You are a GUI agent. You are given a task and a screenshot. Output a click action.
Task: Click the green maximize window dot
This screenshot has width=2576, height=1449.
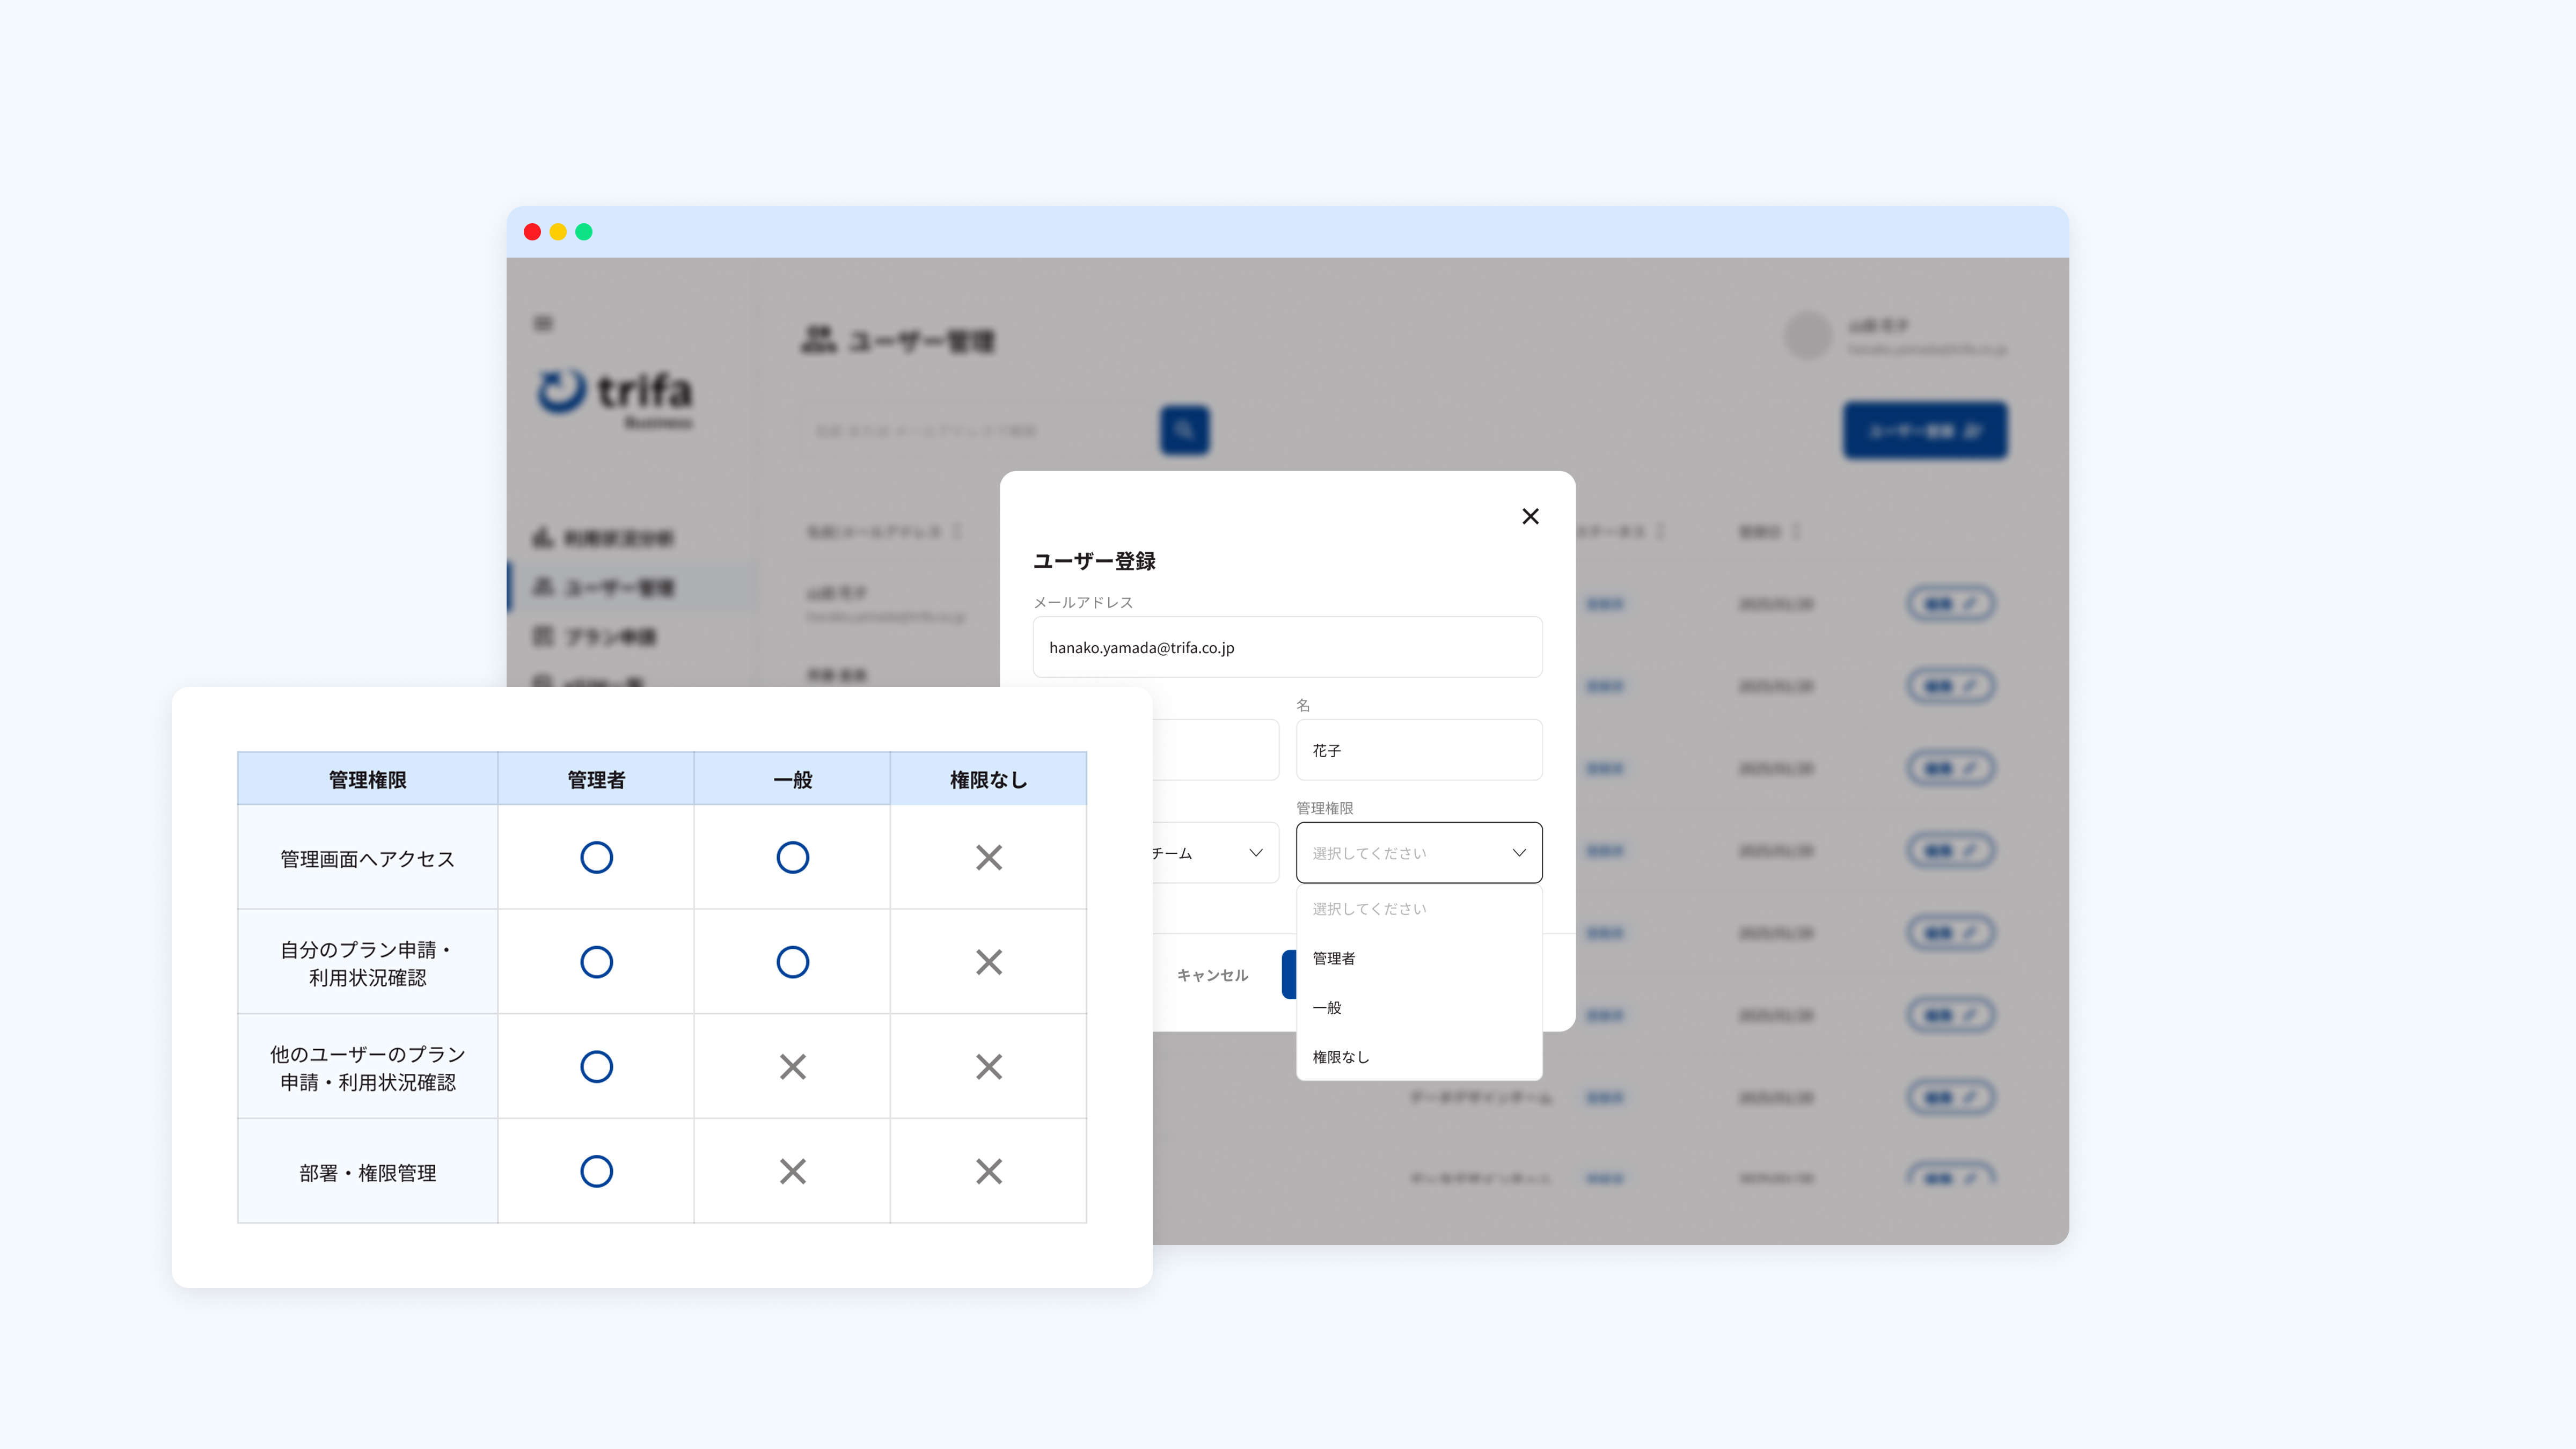click(584, 232)
